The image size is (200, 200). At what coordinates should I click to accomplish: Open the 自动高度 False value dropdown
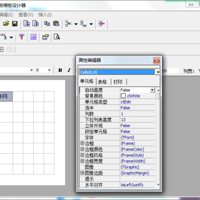click(x=152, y=90)
